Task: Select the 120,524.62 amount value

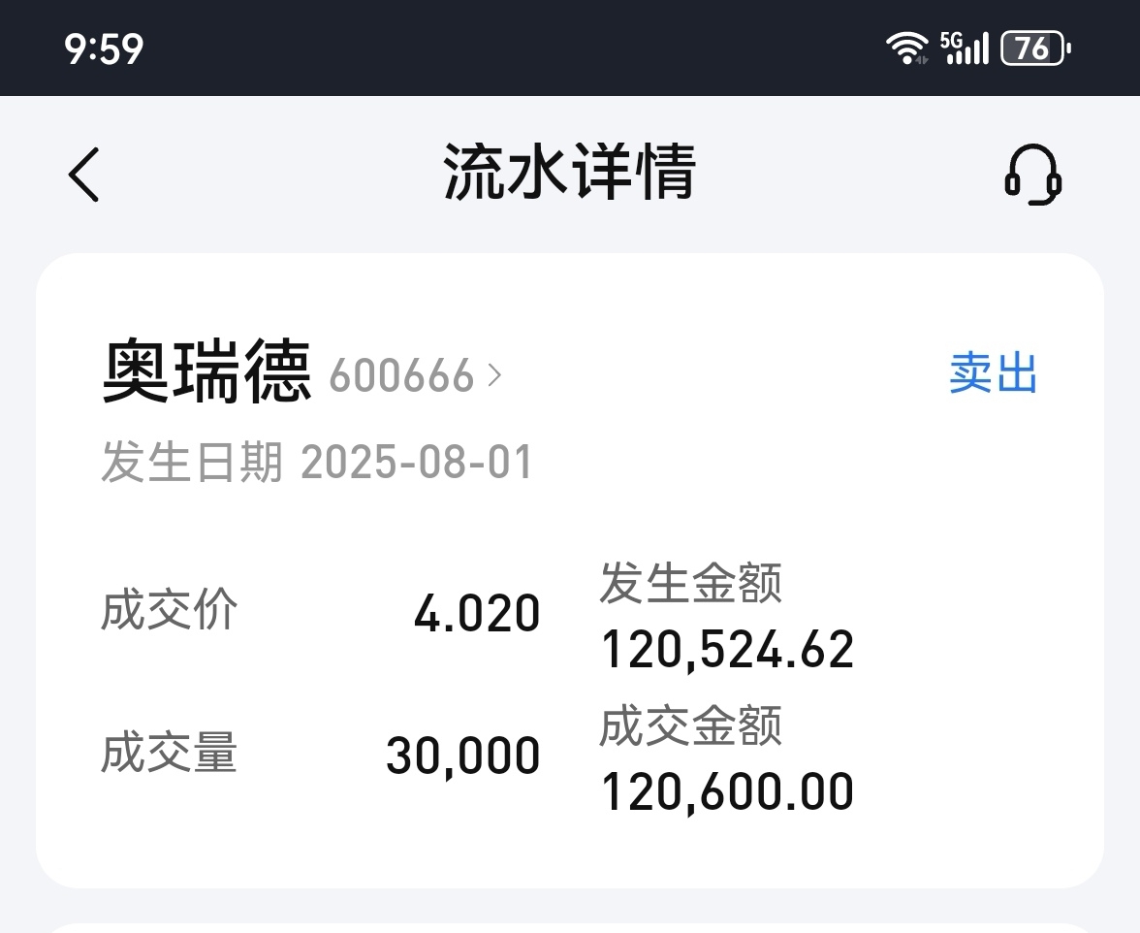Action: 727,650
